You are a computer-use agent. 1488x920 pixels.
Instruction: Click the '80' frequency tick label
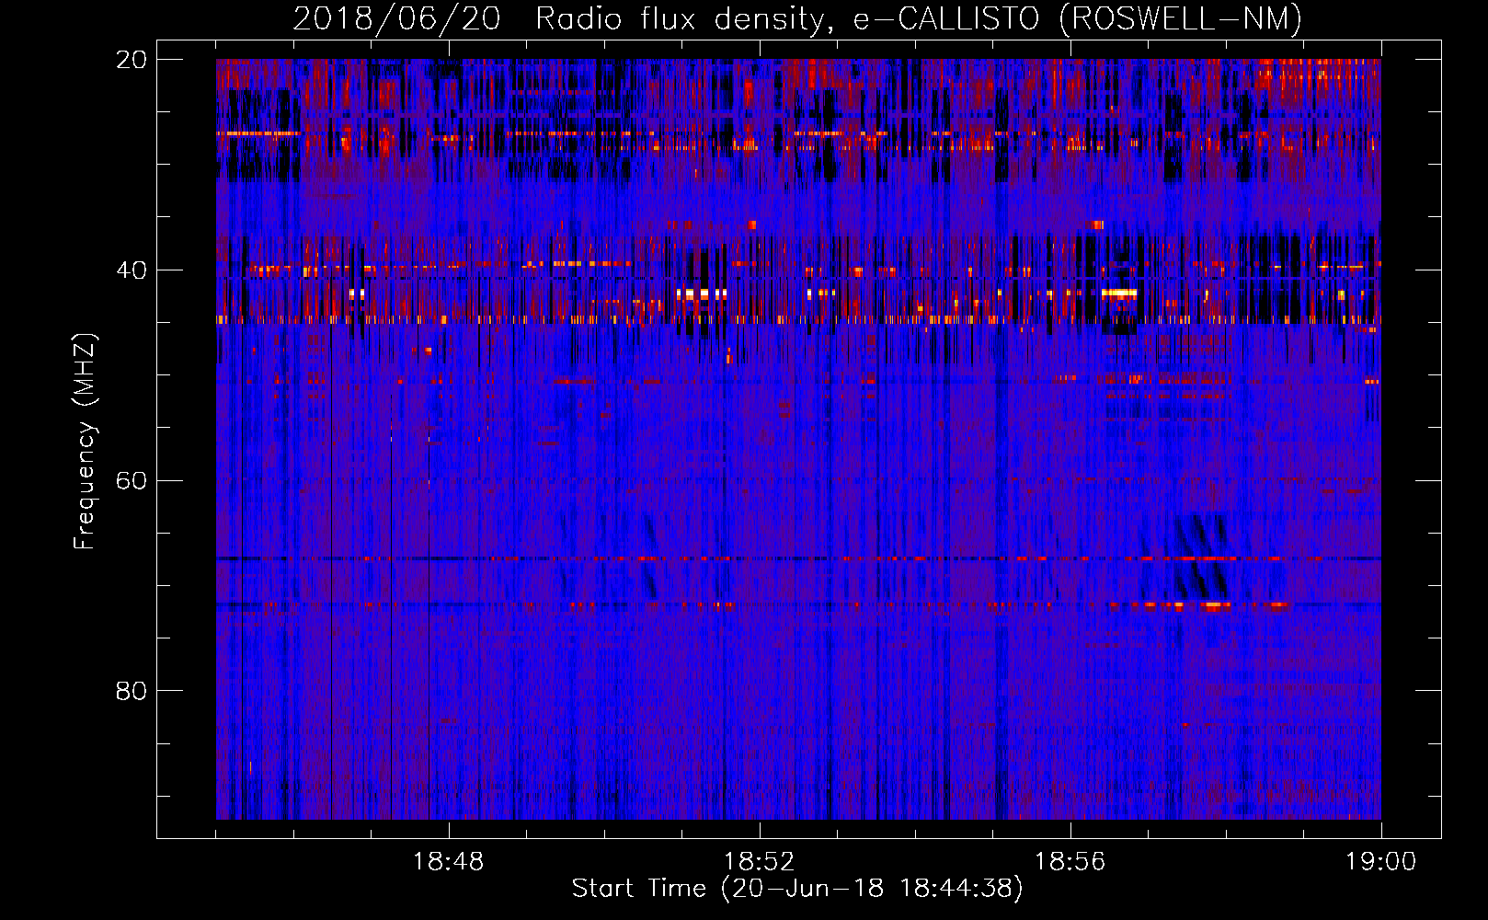[132, 691]
